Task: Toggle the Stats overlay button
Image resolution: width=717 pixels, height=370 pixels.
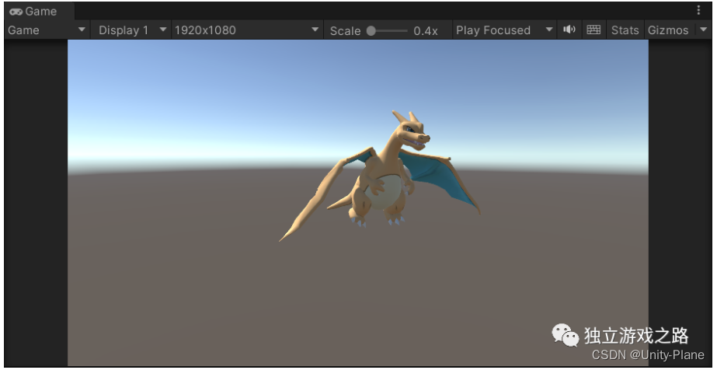Action: 625,30
